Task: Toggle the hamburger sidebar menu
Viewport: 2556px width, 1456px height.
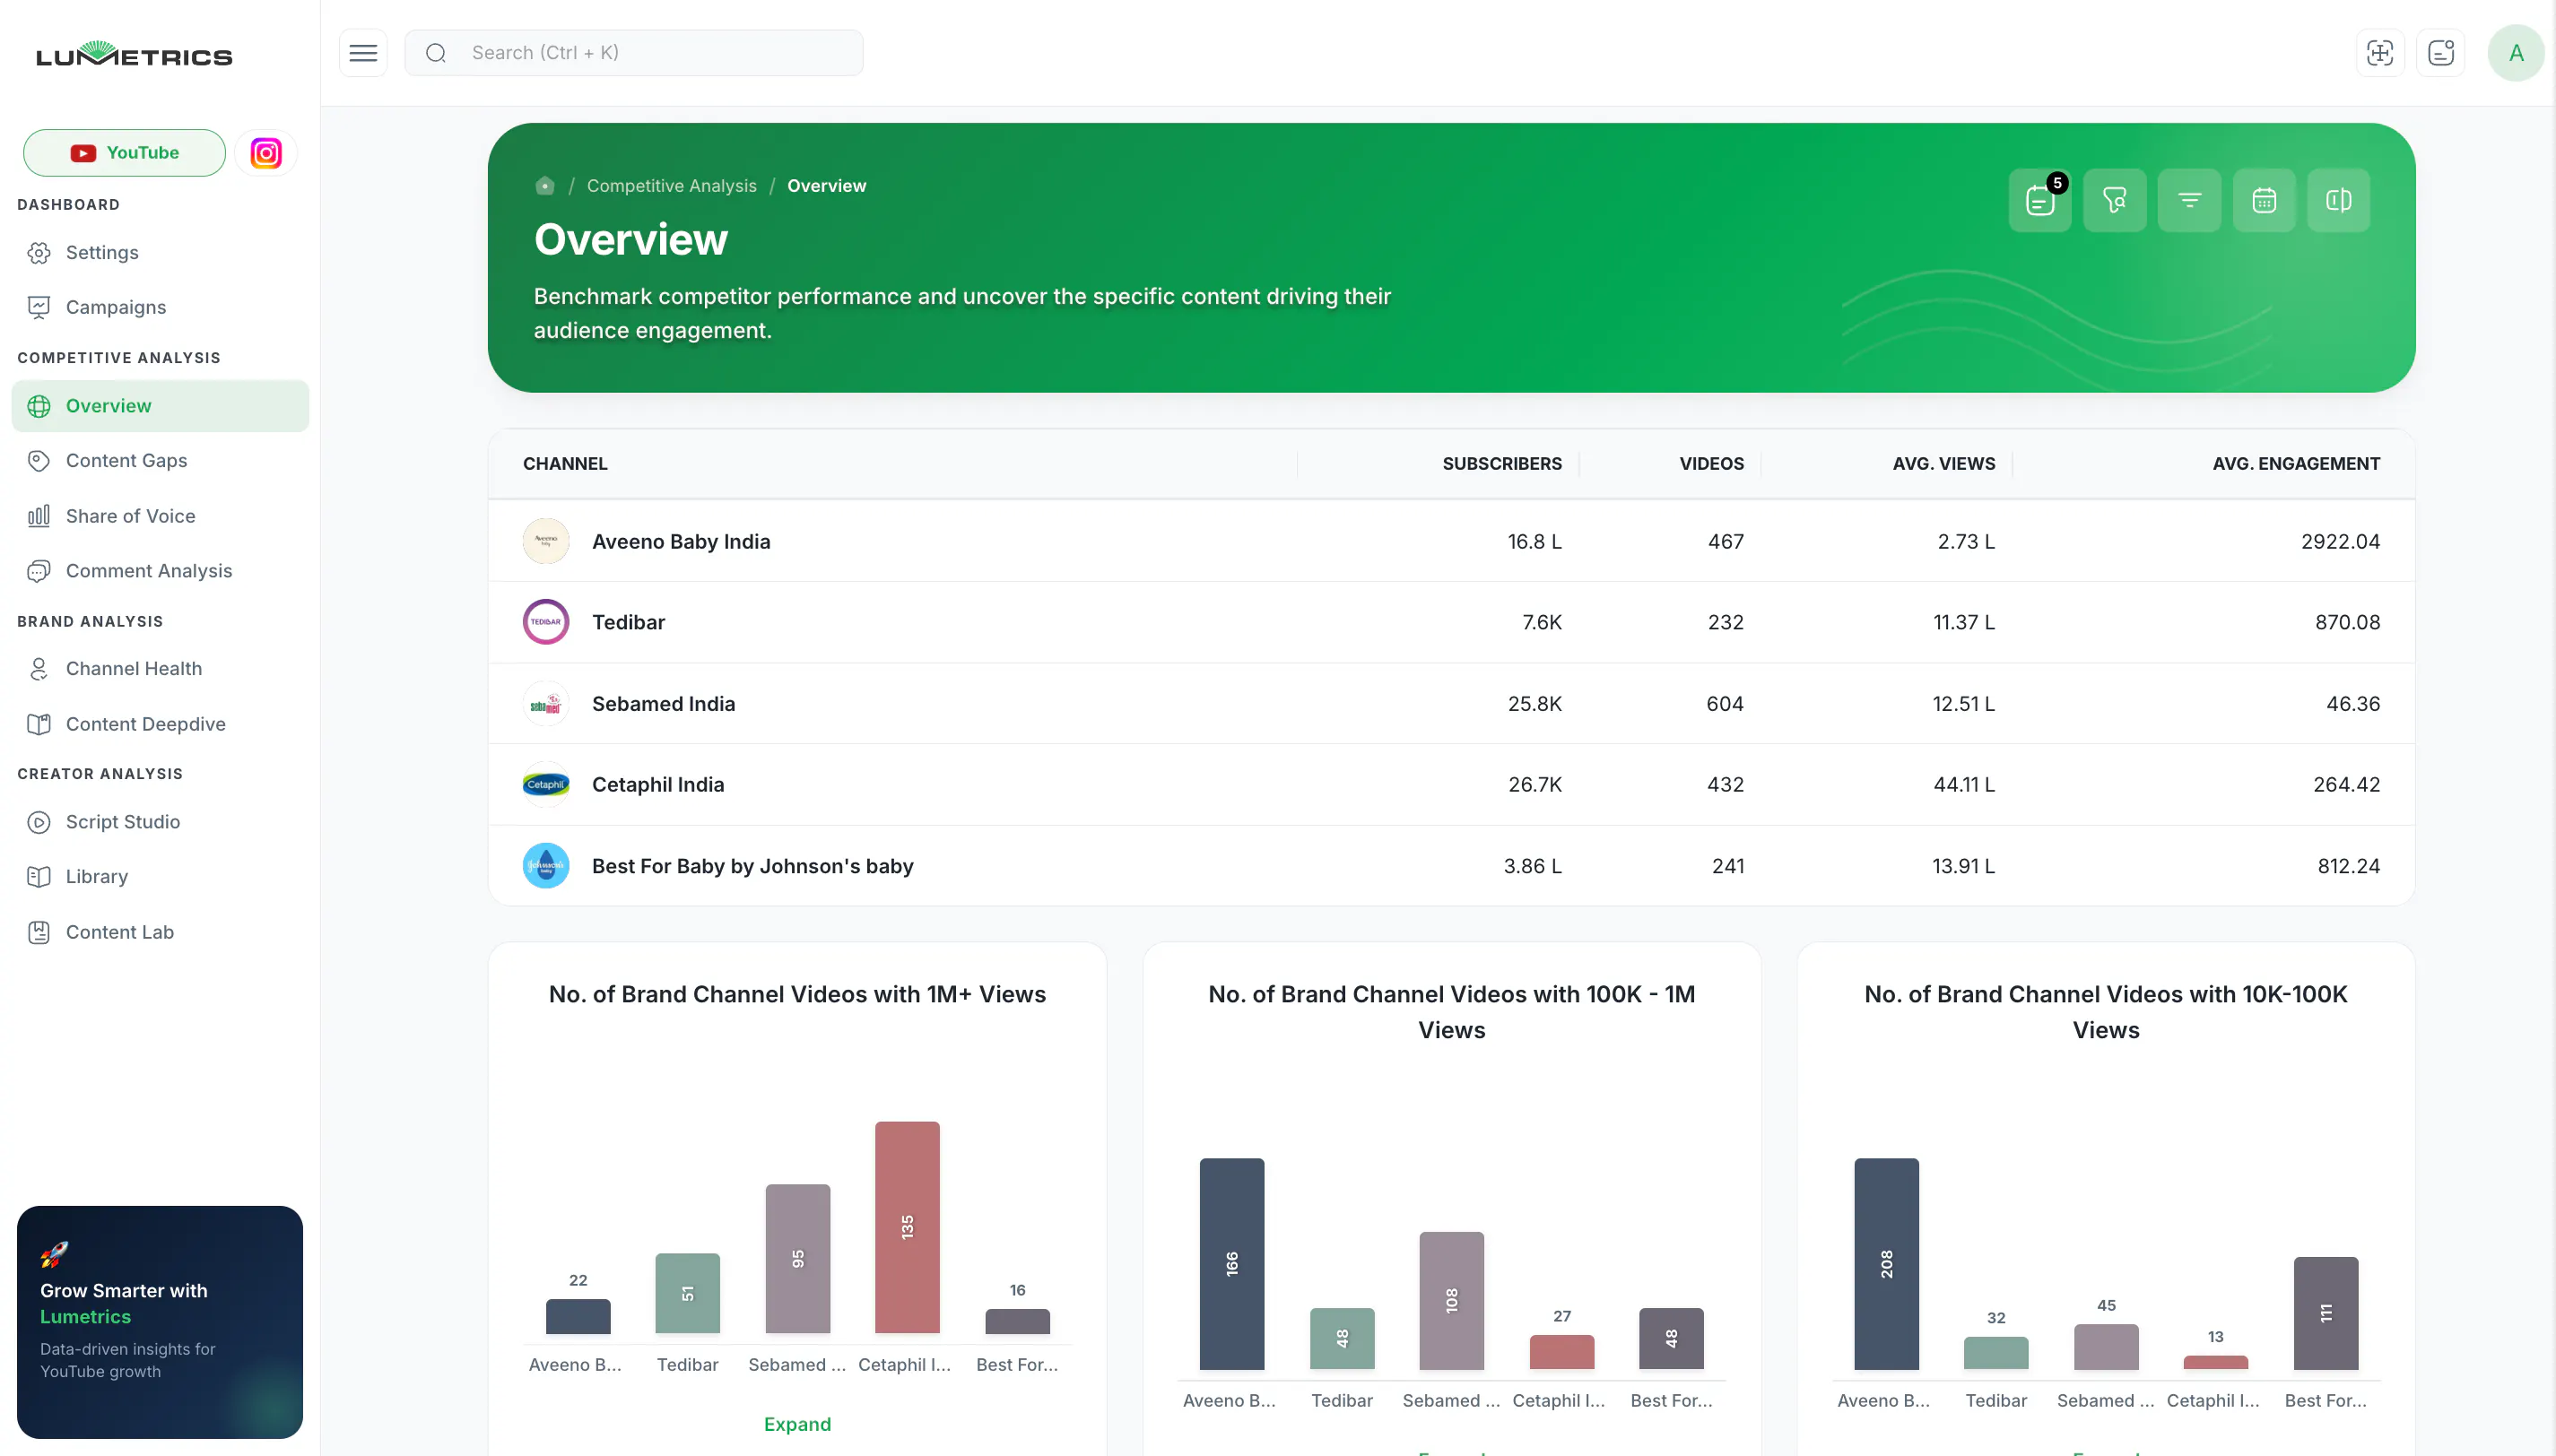Action: click(x=363, y=53)
